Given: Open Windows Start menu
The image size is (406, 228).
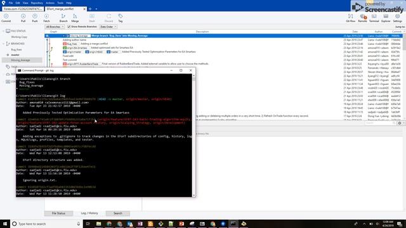Looking at the screenshot, I should (5, 224).
